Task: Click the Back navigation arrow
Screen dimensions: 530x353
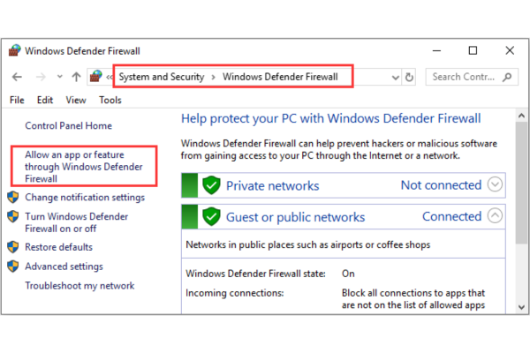Action: (17, 78)
